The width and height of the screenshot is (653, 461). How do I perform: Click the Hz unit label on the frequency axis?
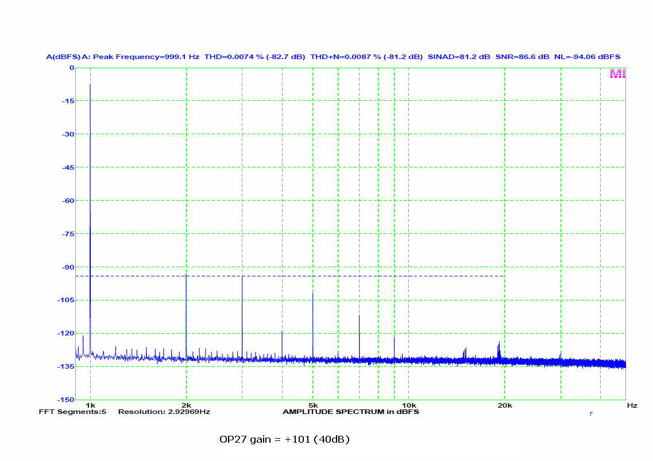(632, 405)
